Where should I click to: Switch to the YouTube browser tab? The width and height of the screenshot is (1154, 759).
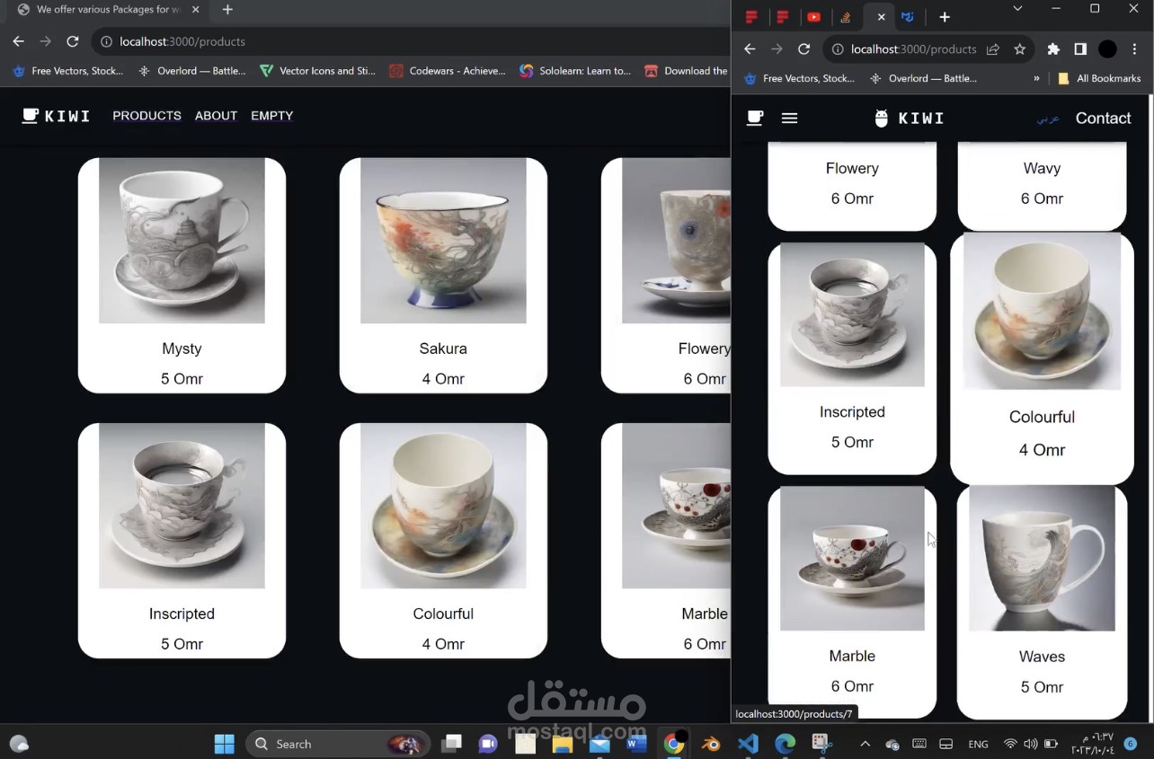[813, 17]
